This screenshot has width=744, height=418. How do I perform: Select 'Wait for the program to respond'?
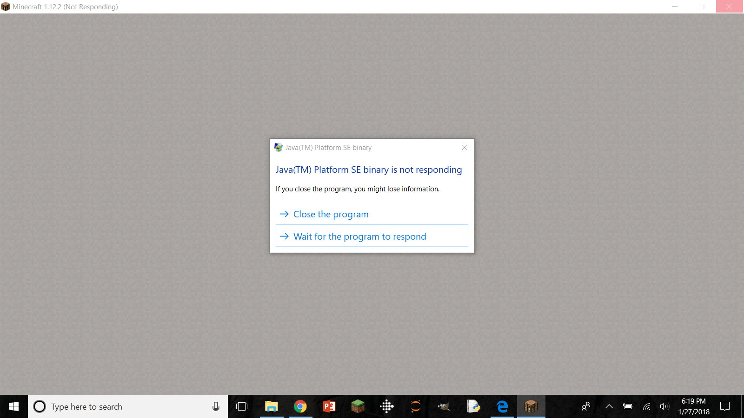pos(372,236)
